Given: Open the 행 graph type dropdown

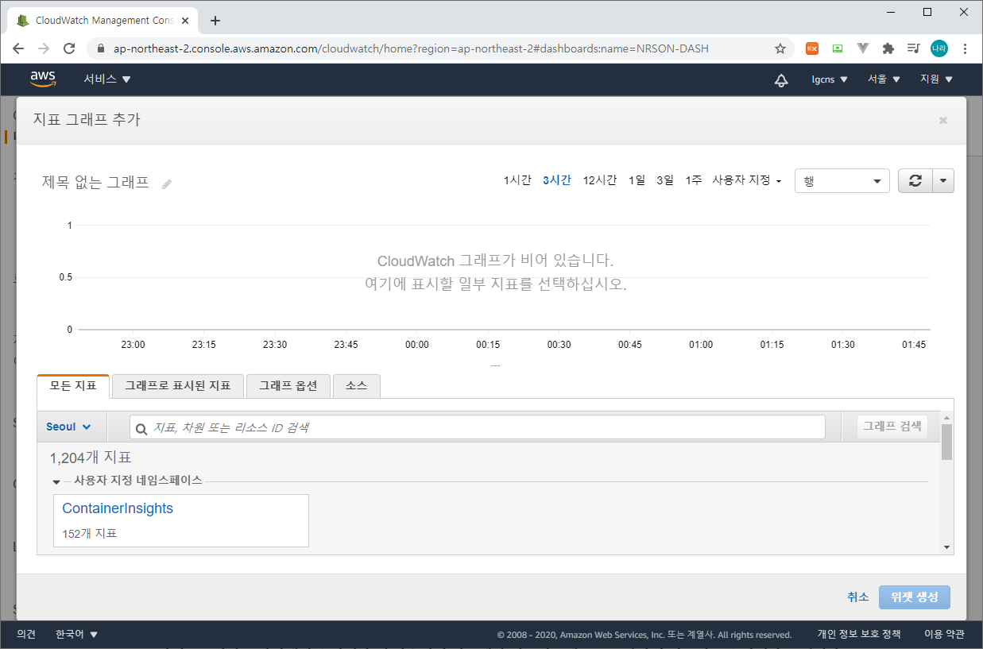Looking at the screenshot, I should pyautogui.click(x=842, y=181).
